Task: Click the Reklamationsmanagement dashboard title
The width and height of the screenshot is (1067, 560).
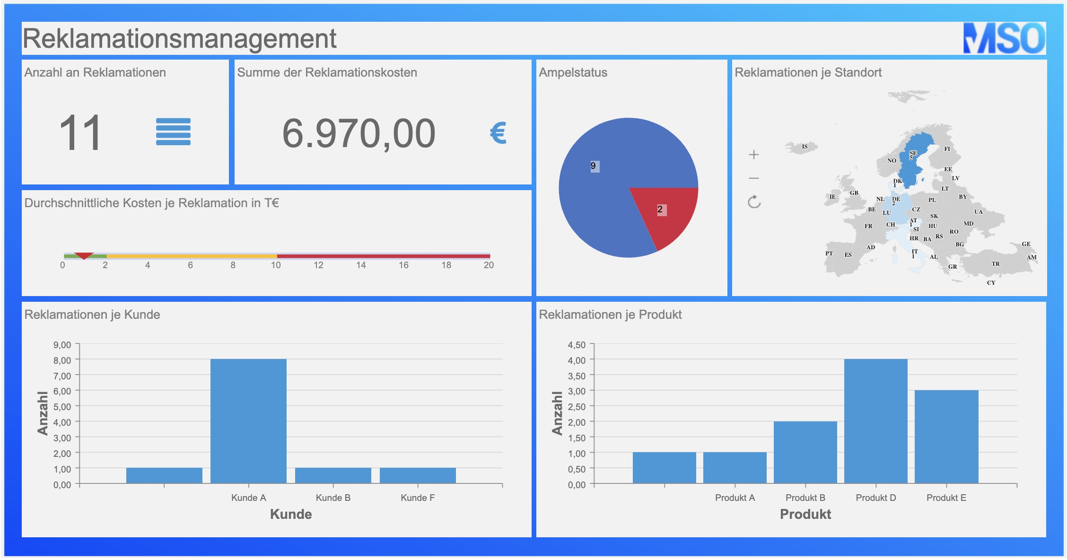Action: point(180,39)
